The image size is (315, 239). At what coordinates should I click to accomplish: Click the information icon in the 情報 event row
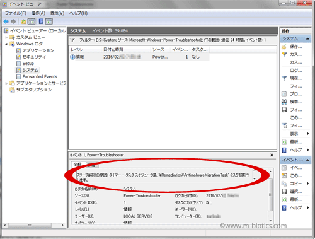pos(72,57)
